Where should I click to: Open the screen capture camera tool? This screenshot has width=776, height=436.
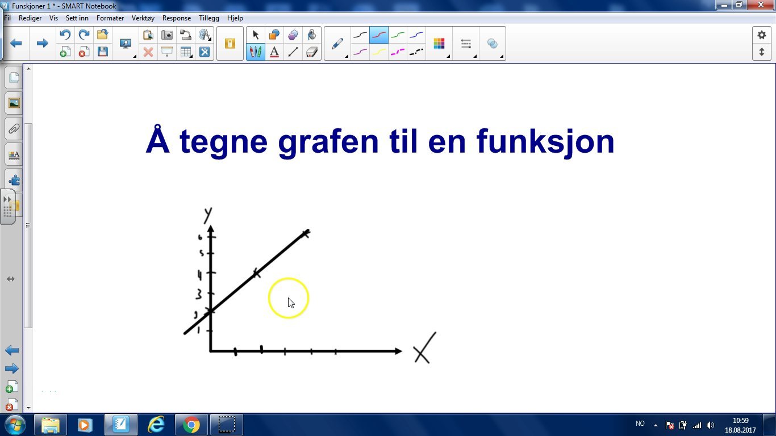coord(168,35)
